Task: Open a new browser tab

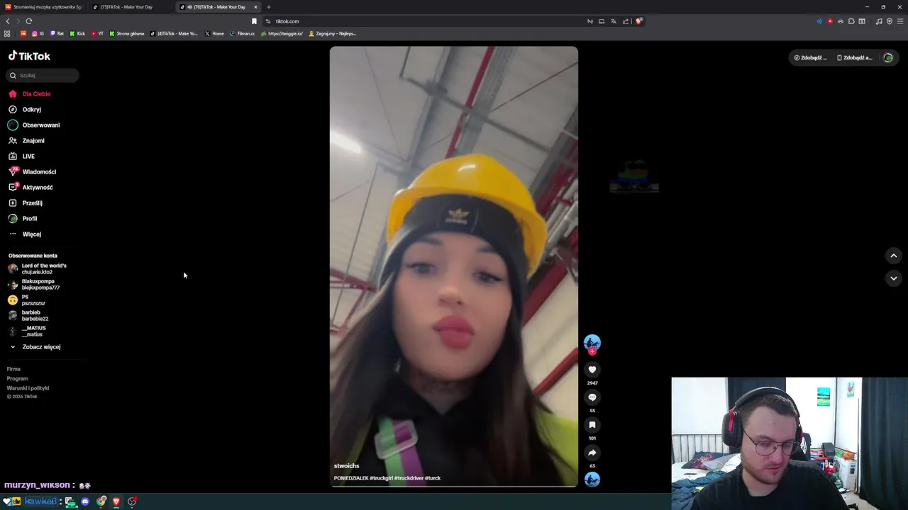Action: tap(268, 7)
